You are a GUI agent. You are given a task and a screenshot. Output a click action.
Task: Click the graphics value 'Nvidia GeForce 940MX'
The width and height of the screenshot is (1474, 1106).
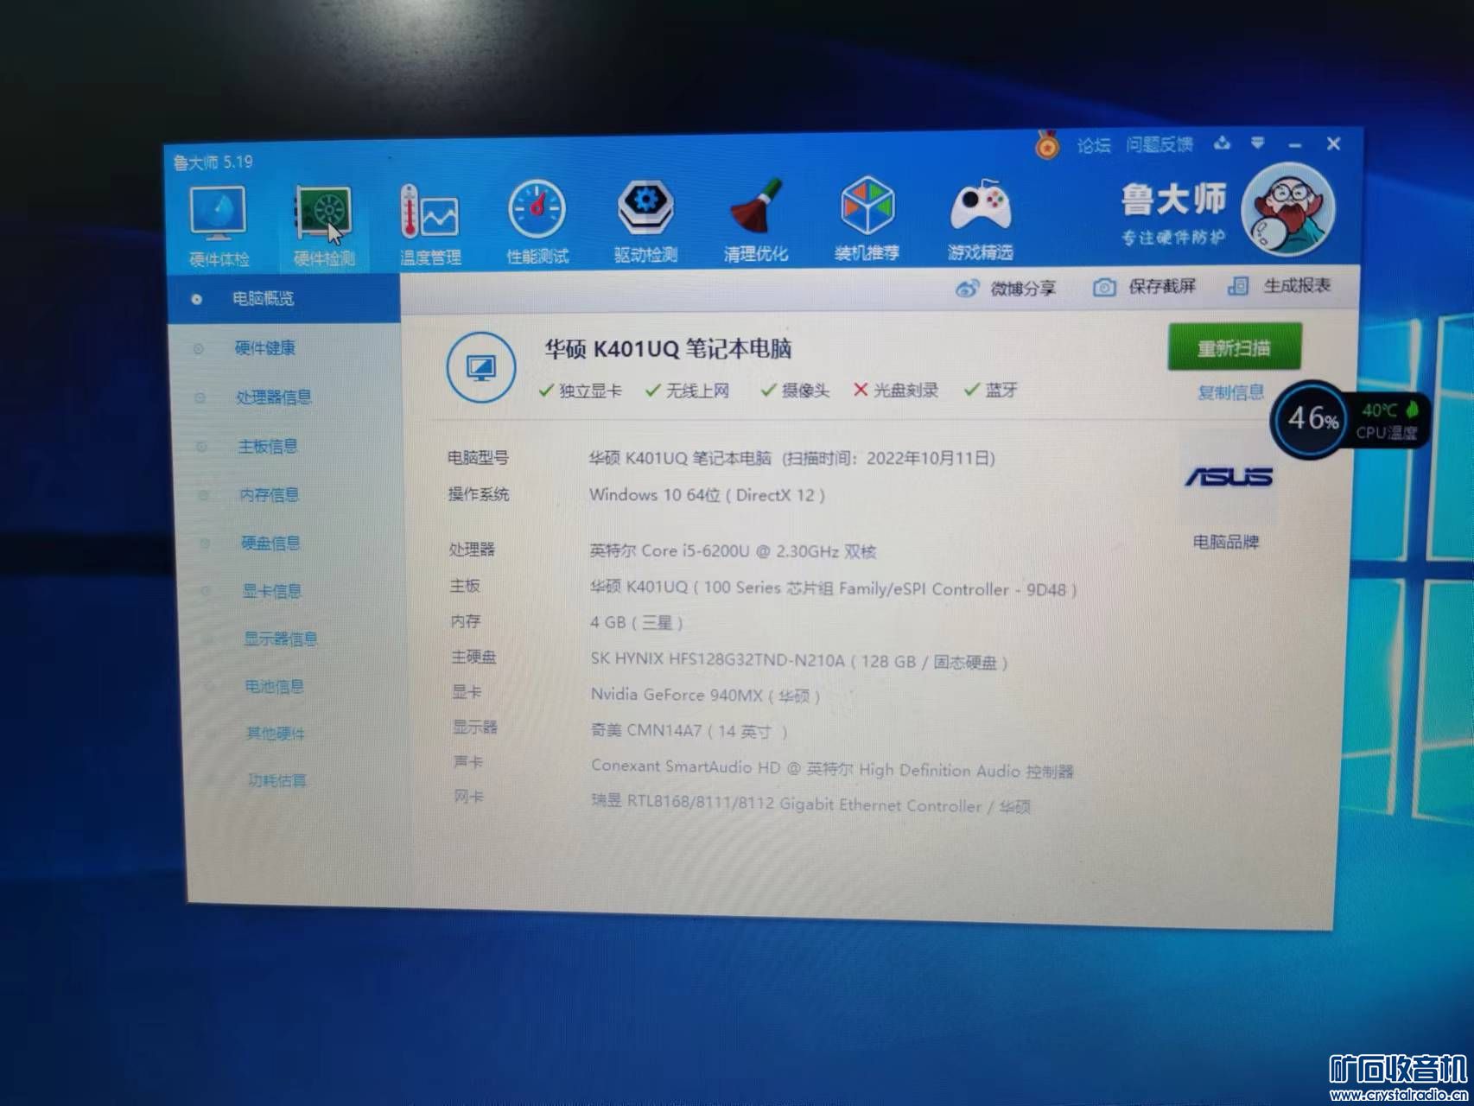tap(677, 695)
